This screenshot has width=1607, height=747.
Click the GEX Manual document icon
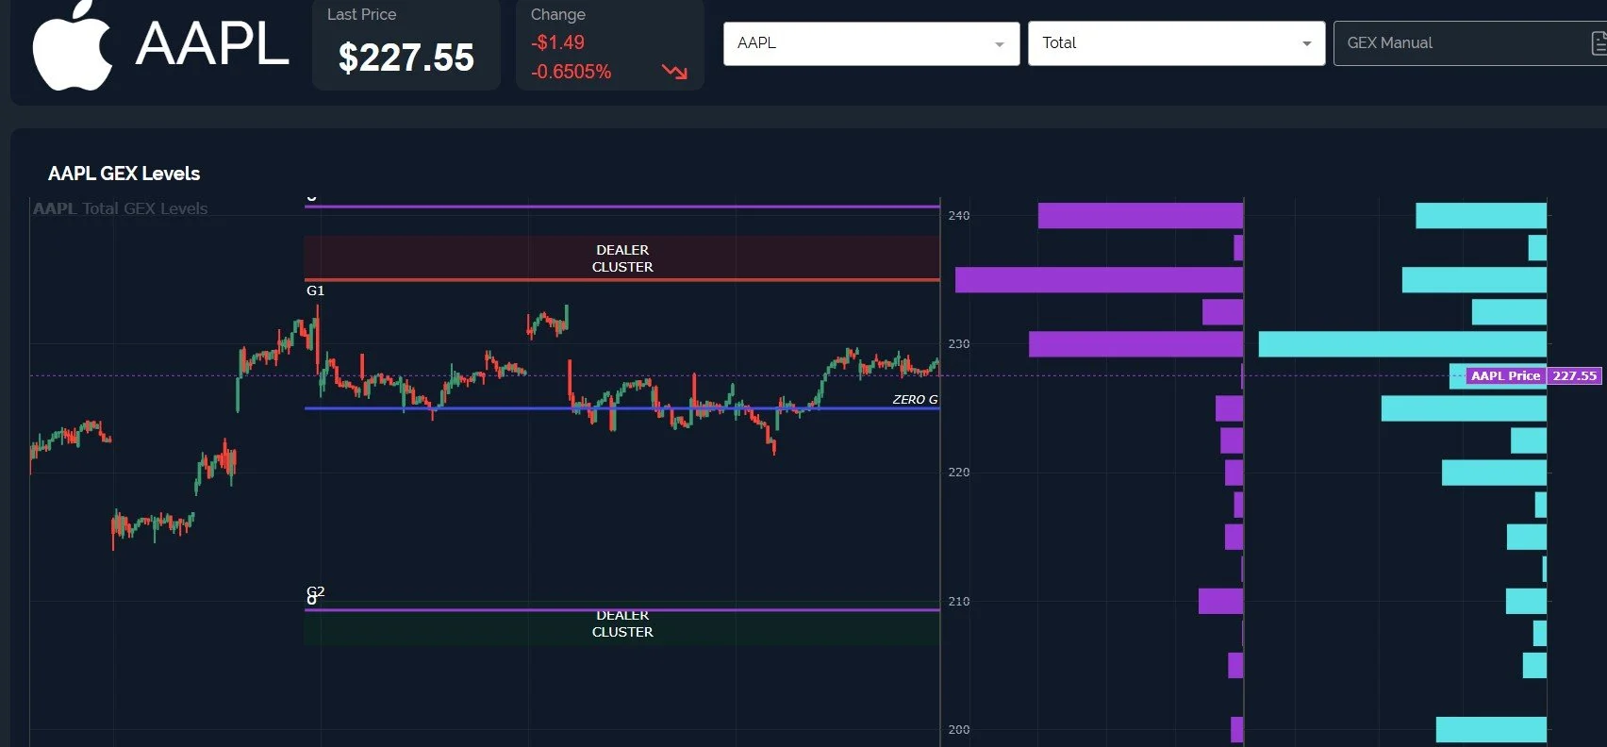(x=1599, y=43)
